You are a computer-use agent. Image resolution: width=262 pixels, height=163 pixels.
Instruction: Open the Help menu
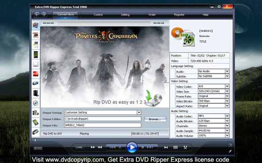(206, 15)
